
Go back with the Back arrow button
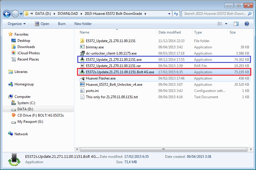click(7, 14)
